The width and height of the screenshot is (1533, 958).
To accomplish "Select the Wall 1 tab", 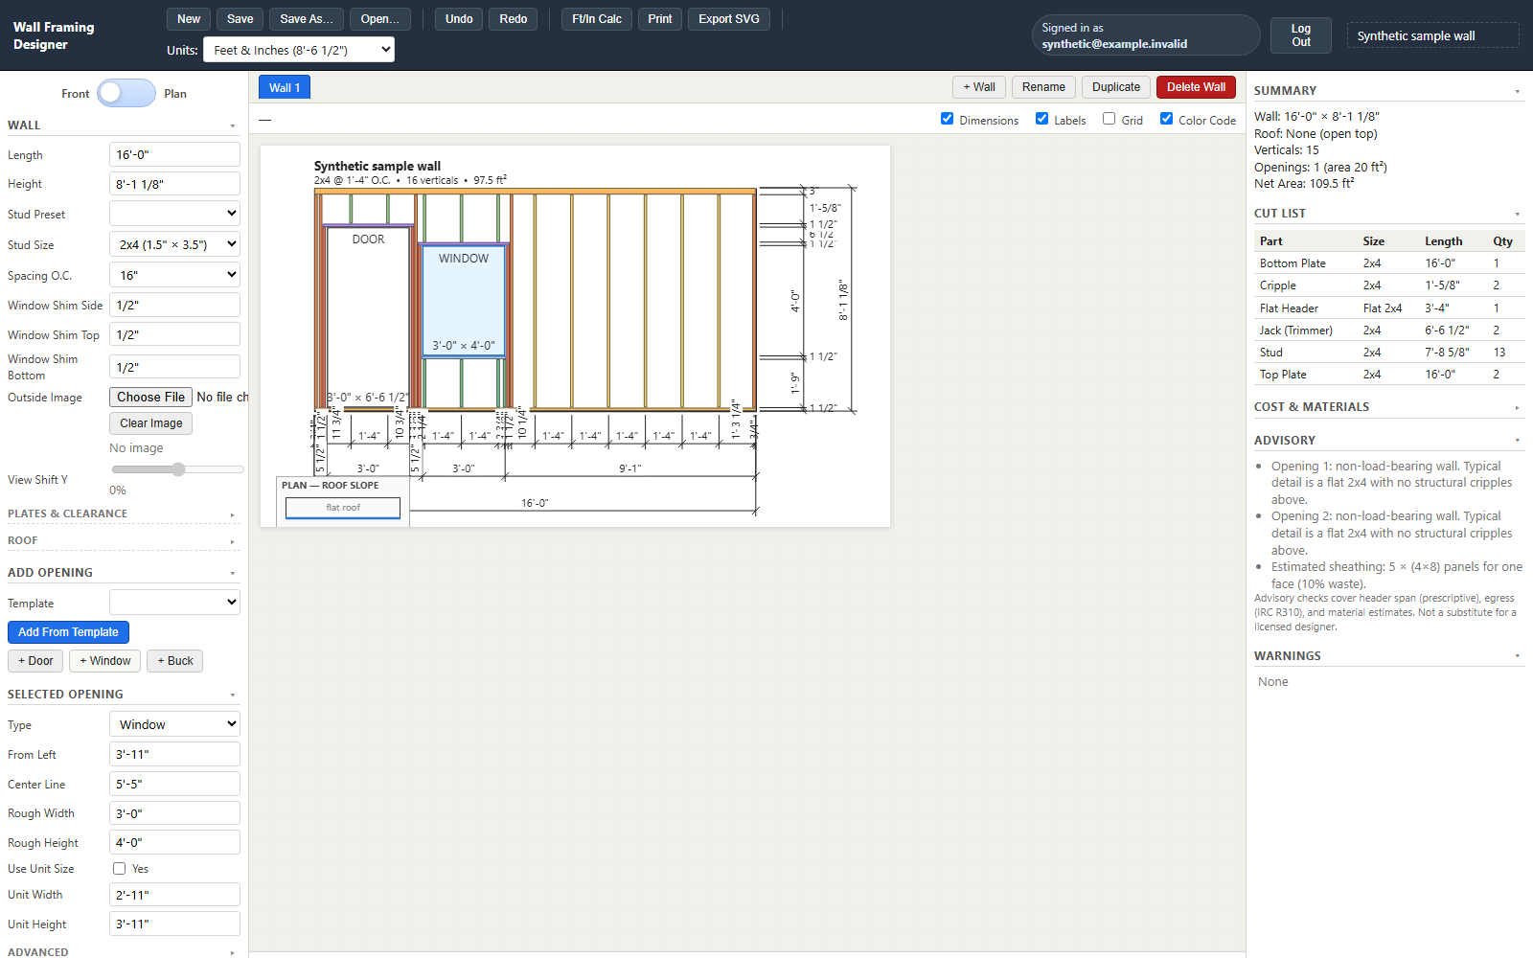I will (285, 87).
